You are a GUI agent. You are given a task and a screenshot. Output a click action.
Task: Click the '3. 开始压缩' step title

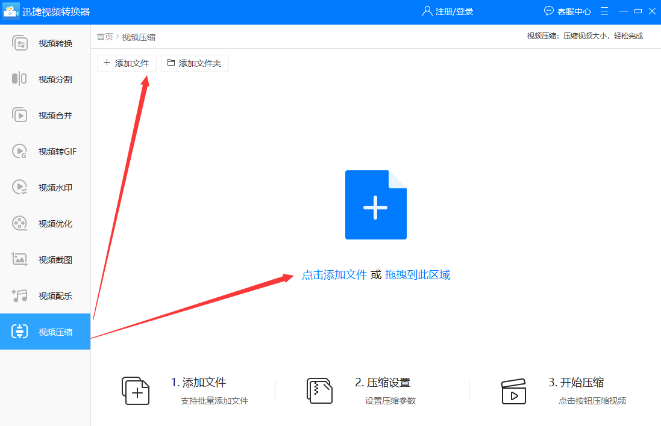(576, 382)
